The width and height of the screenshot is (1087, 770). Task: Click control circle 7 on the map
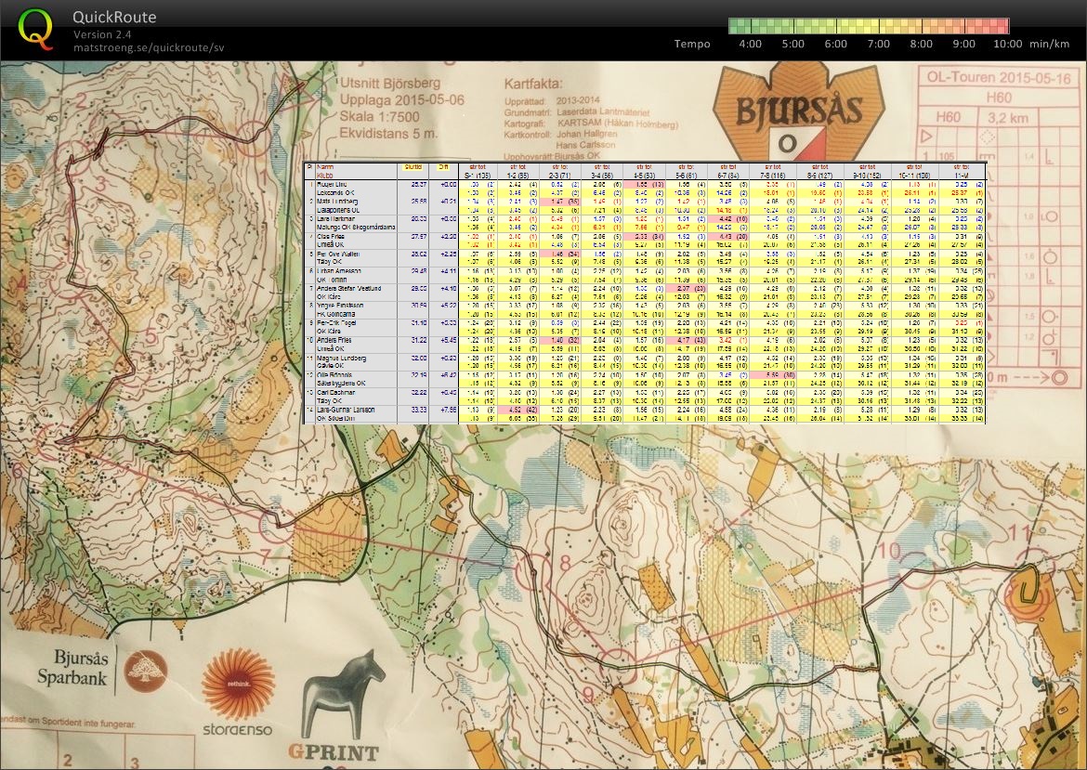tap(277, 526)
